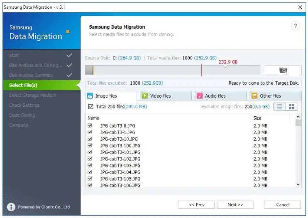Toggle the JPG-cobT3-105.JPG checkbox
The height and width of the screenshot is (218, 308).
coord(90,179)
